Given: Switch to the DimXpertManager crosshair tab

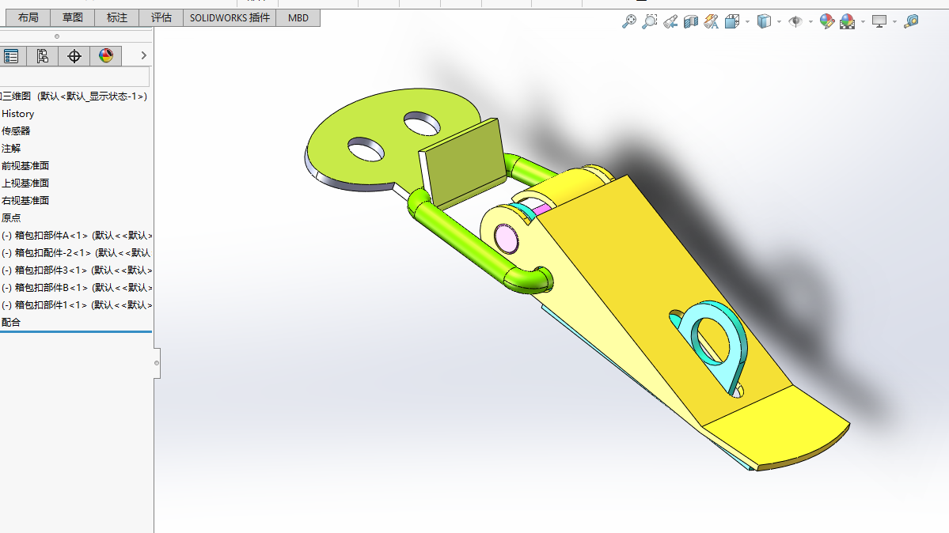Looking at the screenshot, I should point(74,56).
